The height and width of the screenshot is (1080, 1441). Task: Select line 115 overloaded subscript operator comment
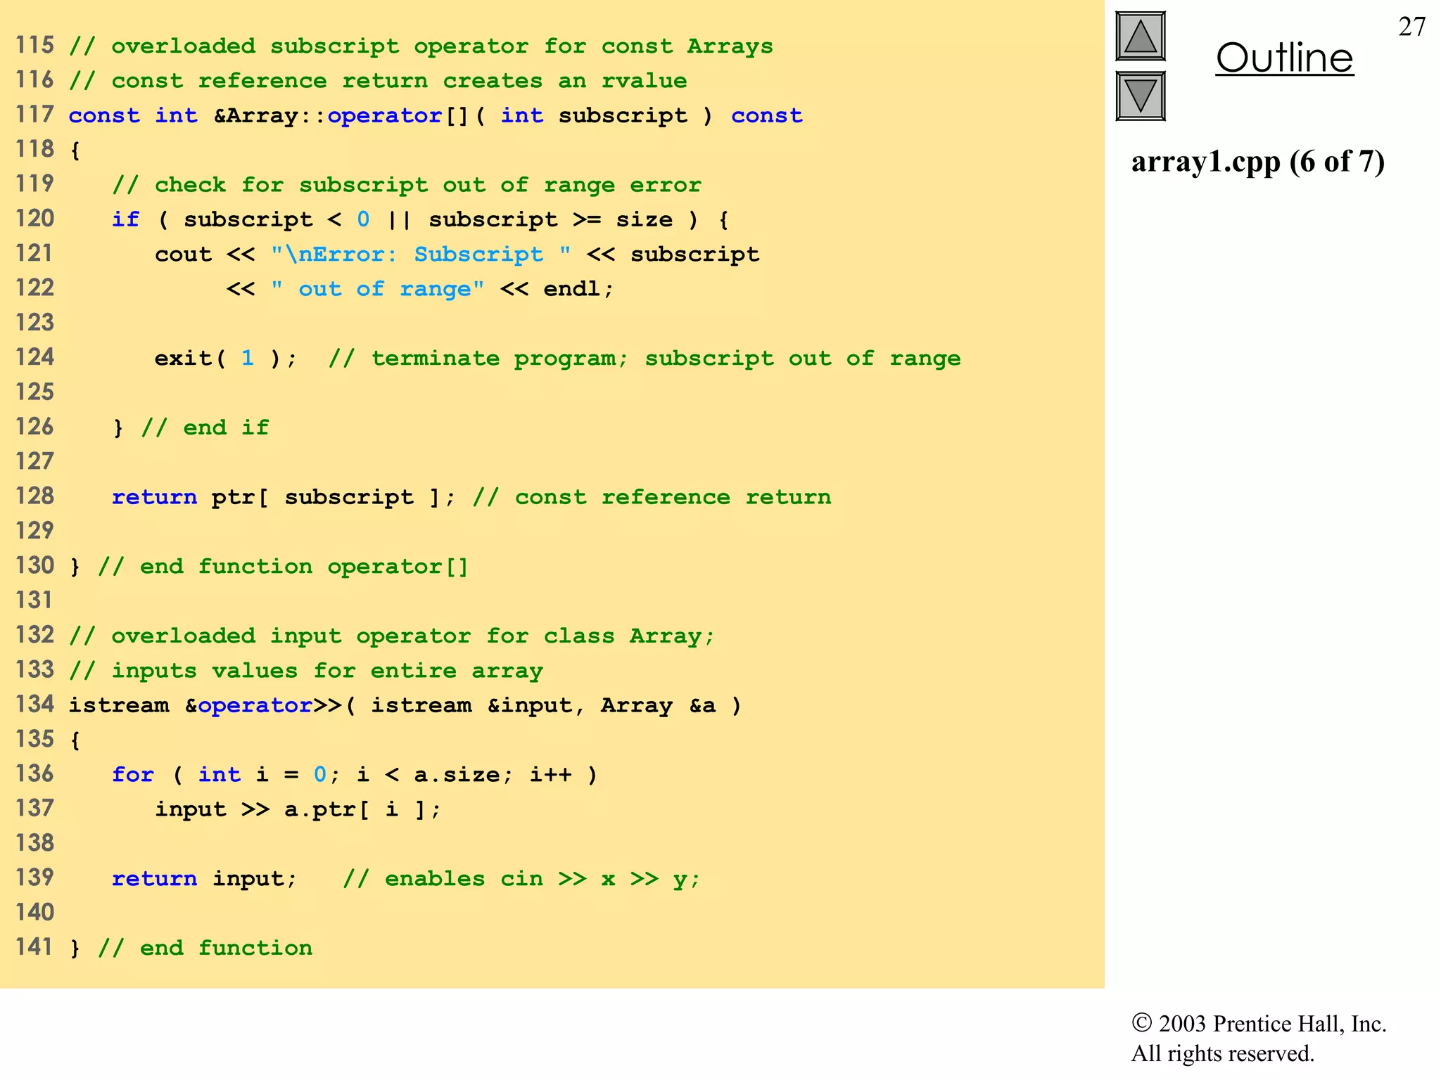(x=421, y=46)
